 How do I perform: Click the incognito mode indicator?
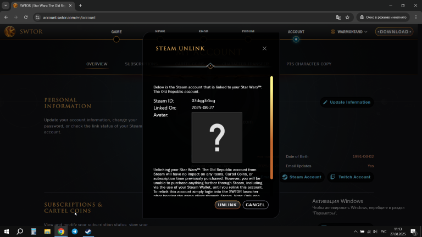[x=383, y=18]
